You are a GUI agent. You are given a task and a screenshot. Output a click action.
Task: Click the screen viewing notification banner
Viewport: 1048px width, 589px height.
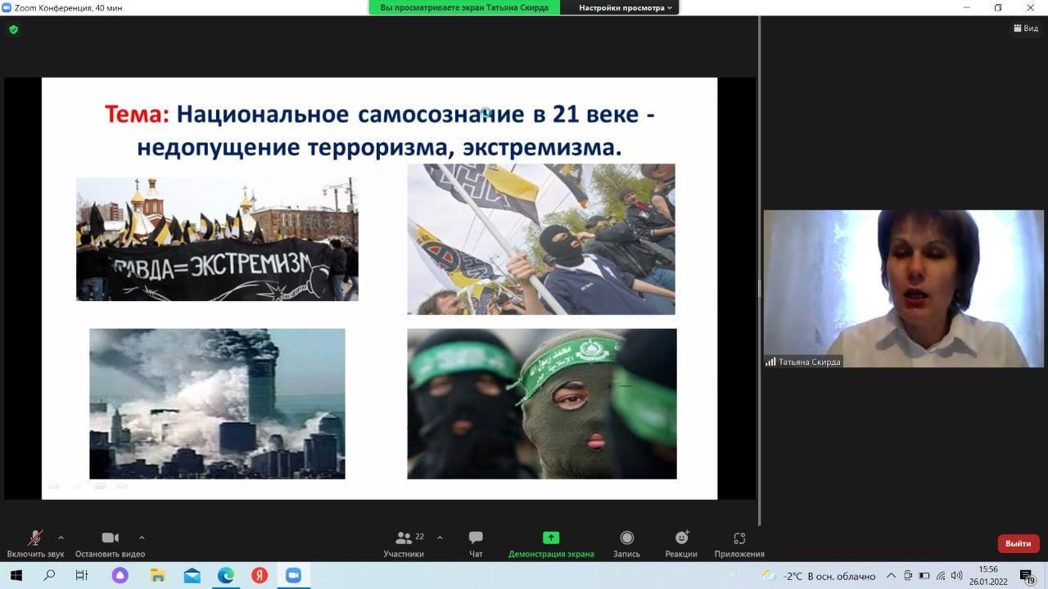[464, 7]
